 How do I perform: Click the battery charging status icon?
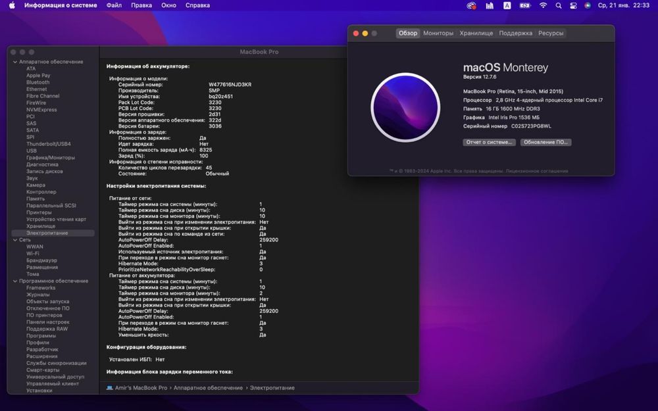coord(525,5)
